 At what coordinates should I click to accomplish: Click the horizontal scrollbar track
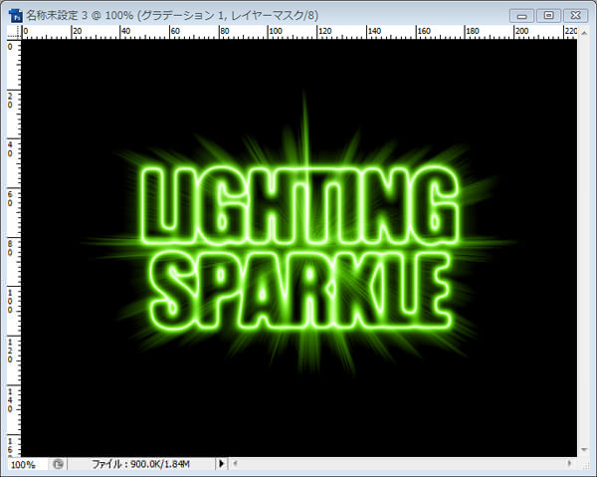pyautogui.click(x=398, y=464)
